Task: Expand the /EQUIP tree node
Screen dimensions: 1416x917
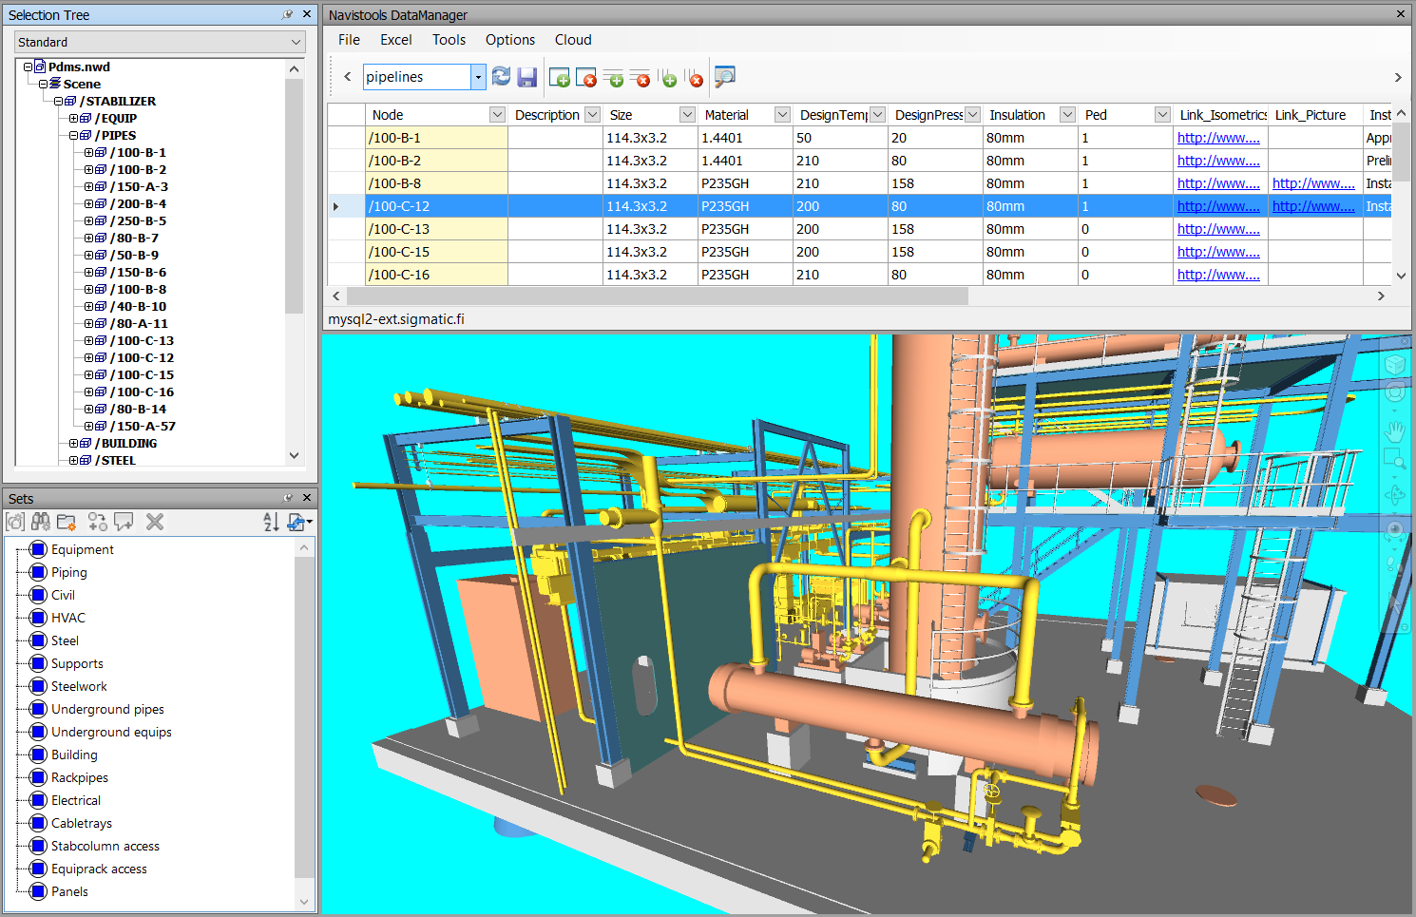Action: tap(74, 119)
